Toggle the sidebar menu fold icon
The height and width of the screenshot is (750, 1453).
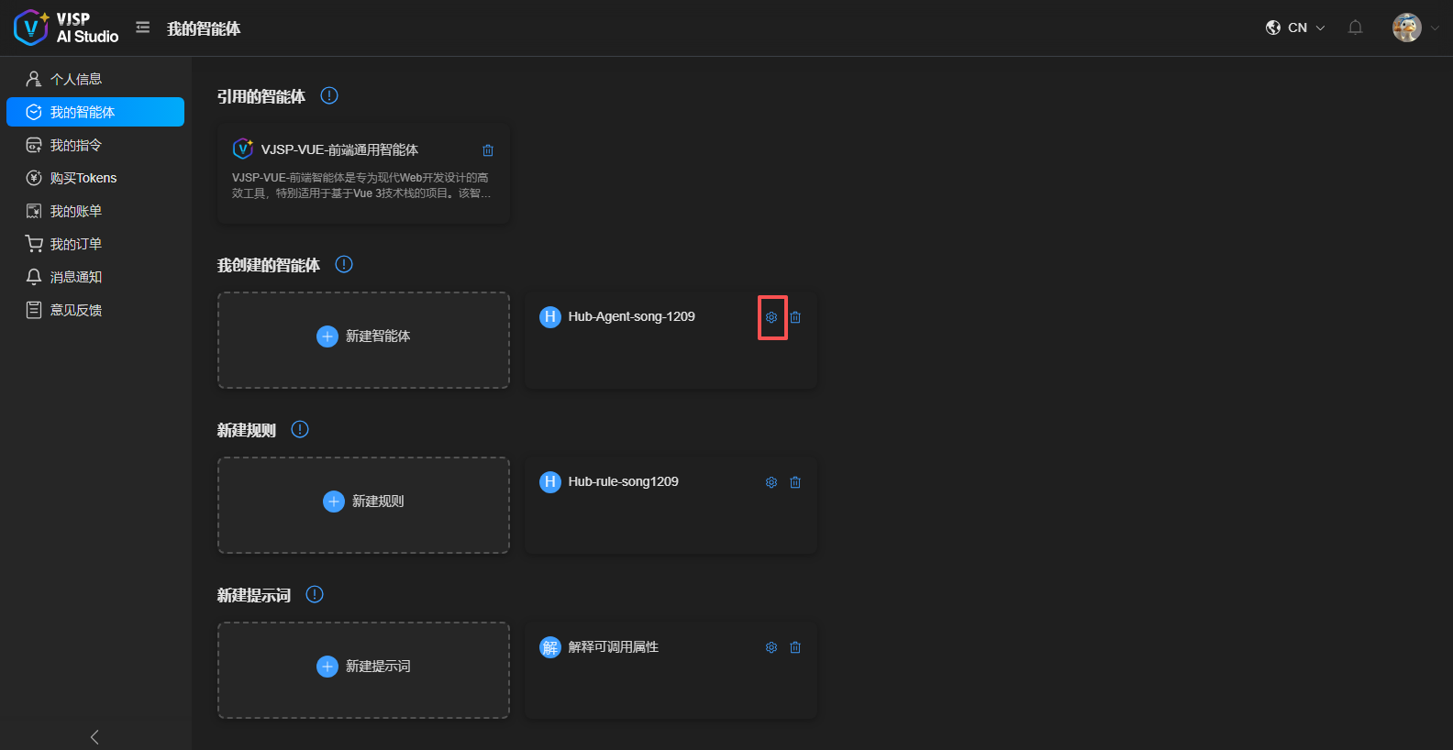click(x=143, y=28)
